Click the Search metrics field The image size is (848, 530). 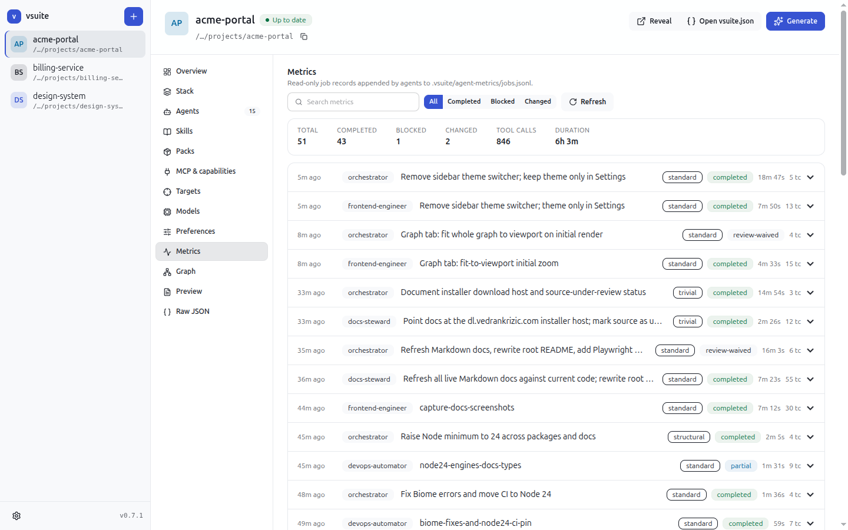click(353, 102)
